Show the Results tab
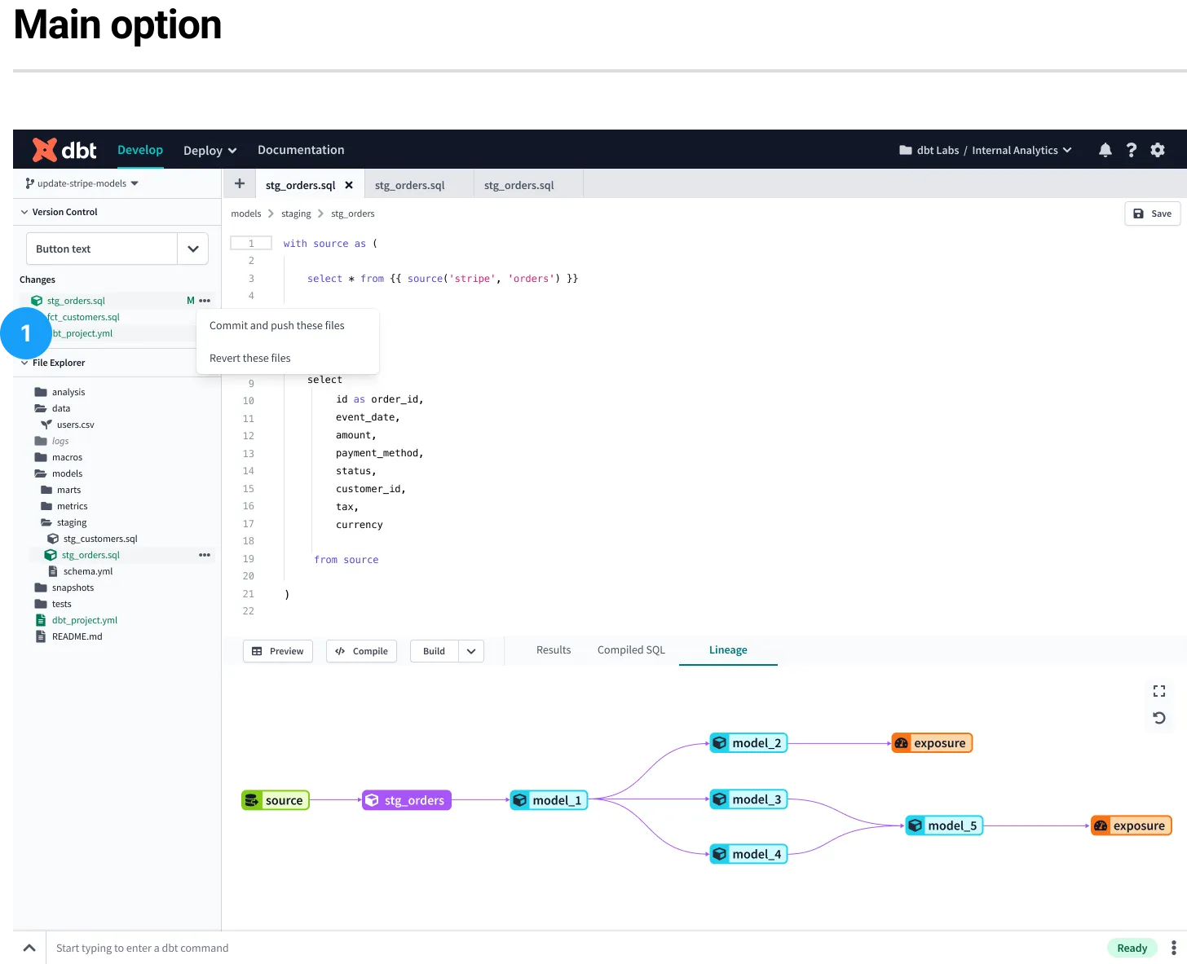 coord(554,649)
